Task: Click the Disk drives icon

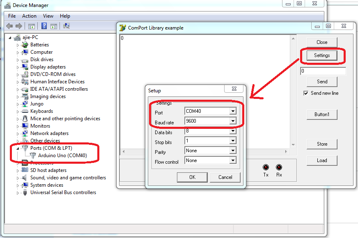Action: [25, 60]
